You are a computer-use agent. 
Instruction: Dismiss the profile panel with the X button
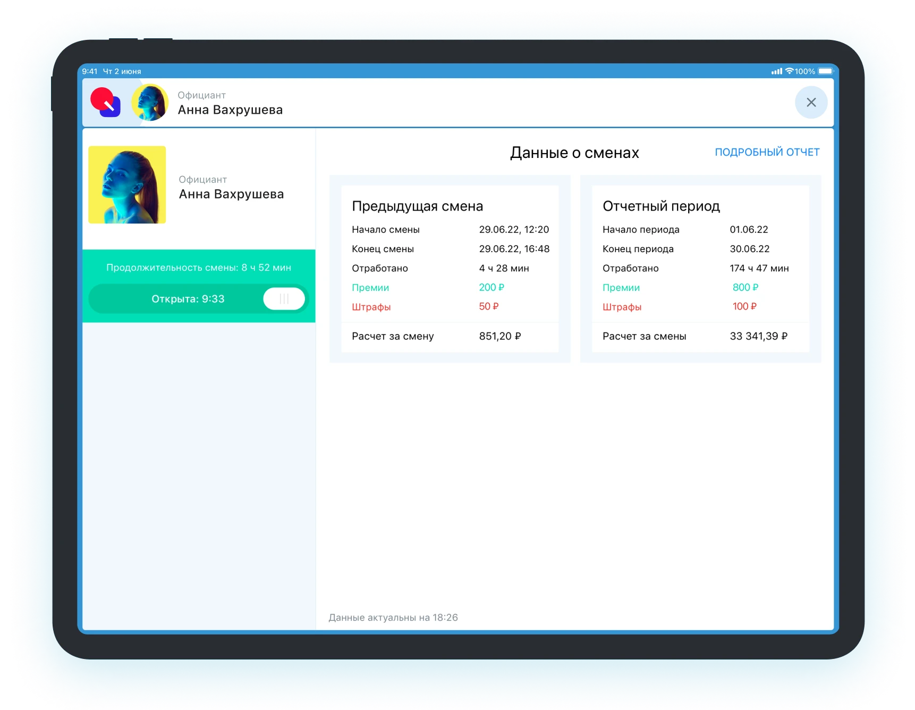[x=811, y=102]
